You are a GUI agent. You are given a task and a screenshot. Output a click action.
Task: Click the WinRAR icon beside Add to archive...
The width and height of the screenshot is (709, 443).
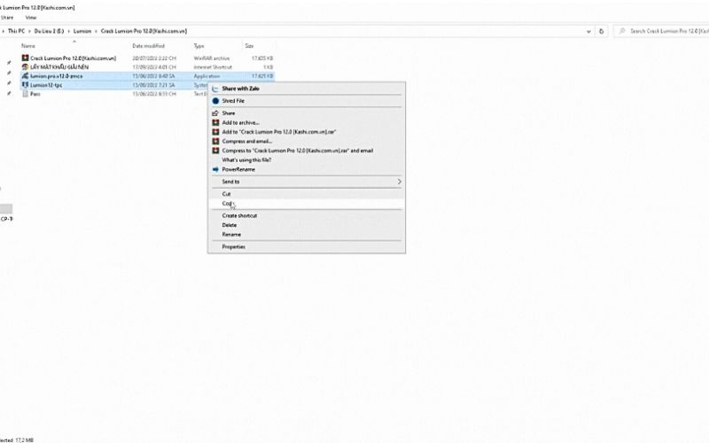pyautogui.click(x=215, y=122)
